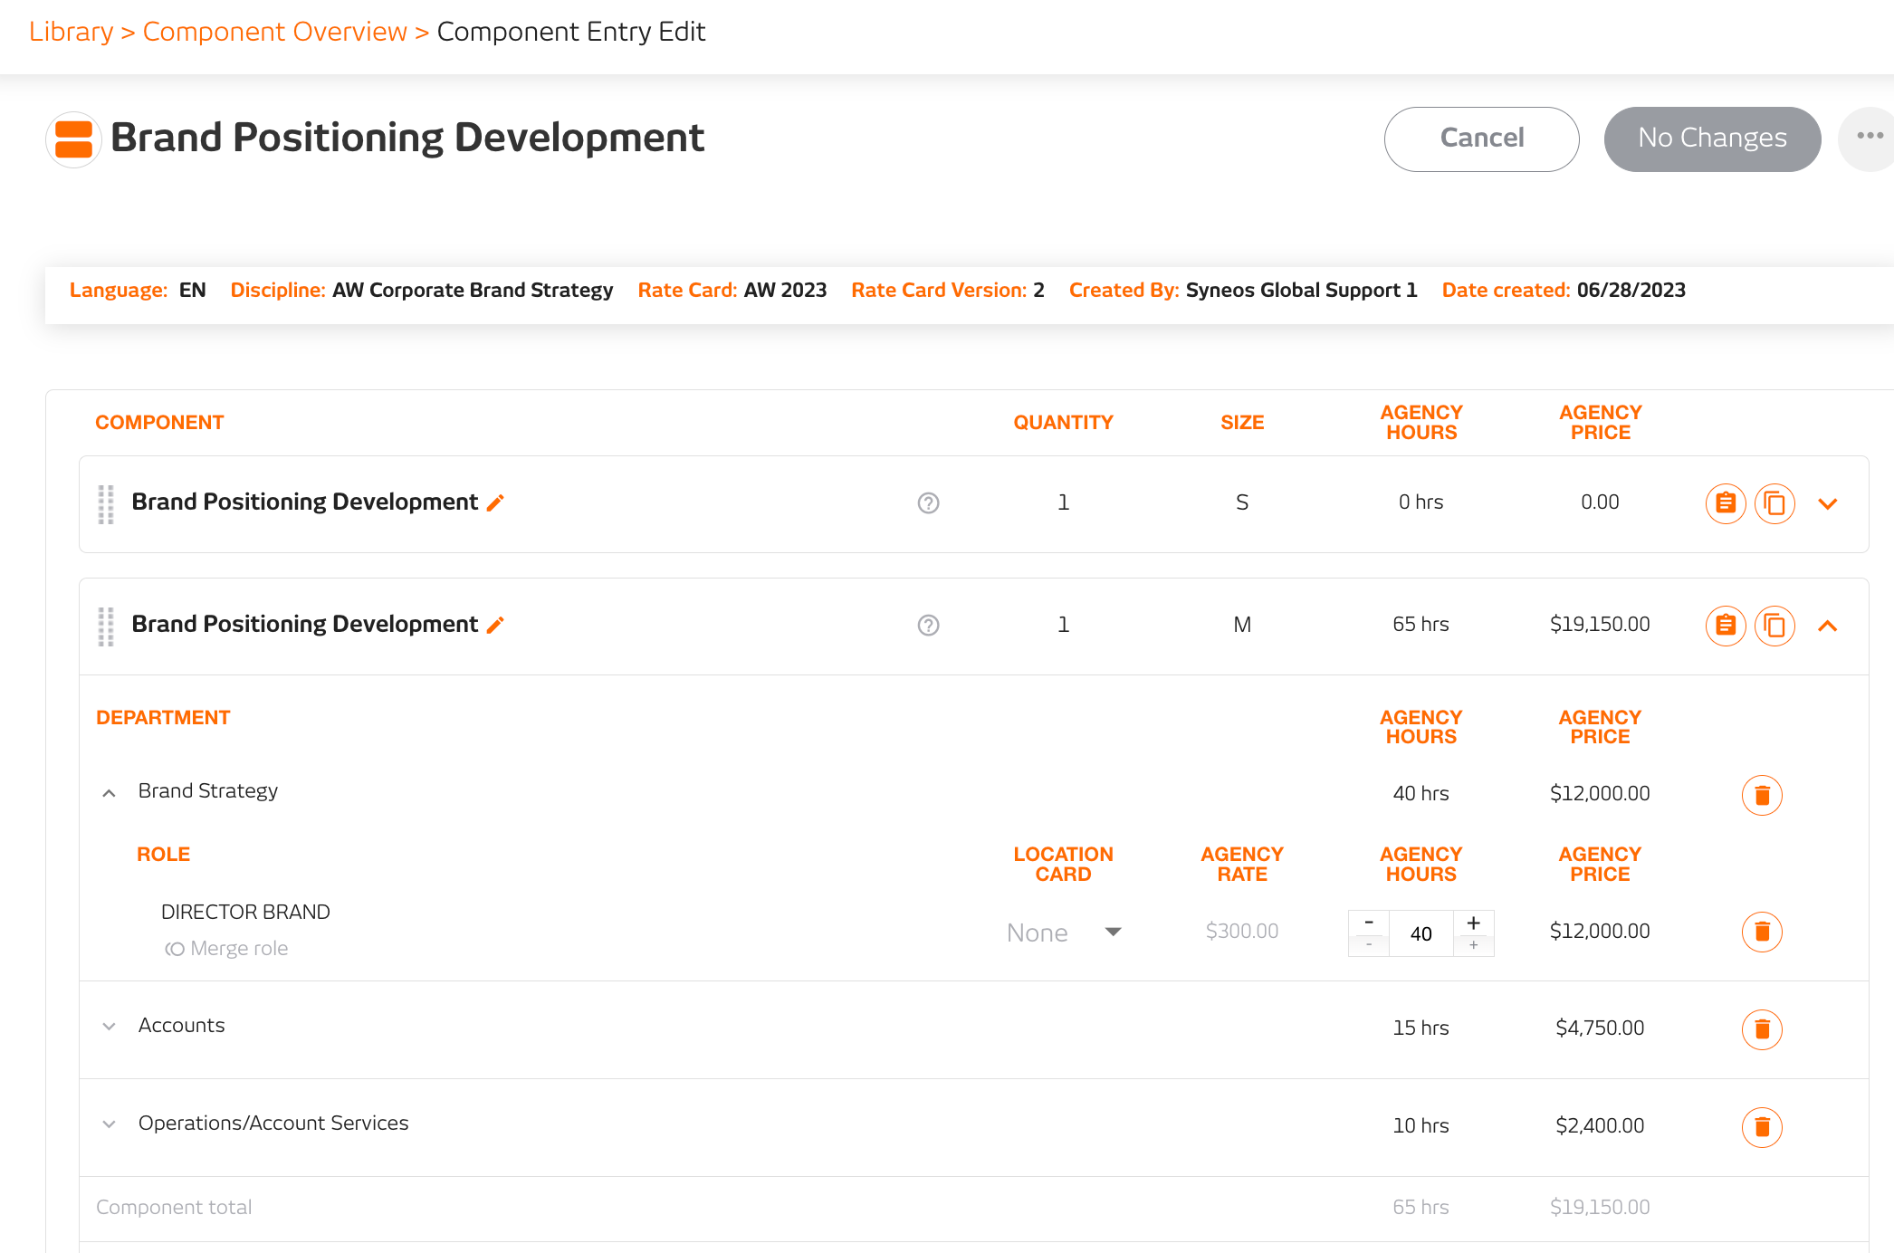Copy the size M component entry

click(1774, 625)
